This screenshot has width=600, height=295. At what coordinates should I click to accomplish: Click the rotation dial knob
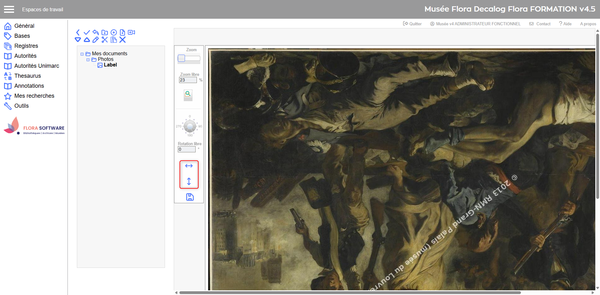pos(190,126)
